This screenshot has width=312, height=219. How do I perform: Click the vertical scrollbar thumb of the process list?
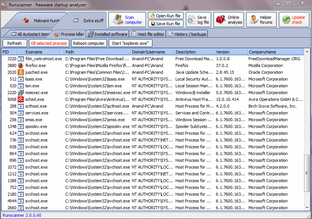307,173
